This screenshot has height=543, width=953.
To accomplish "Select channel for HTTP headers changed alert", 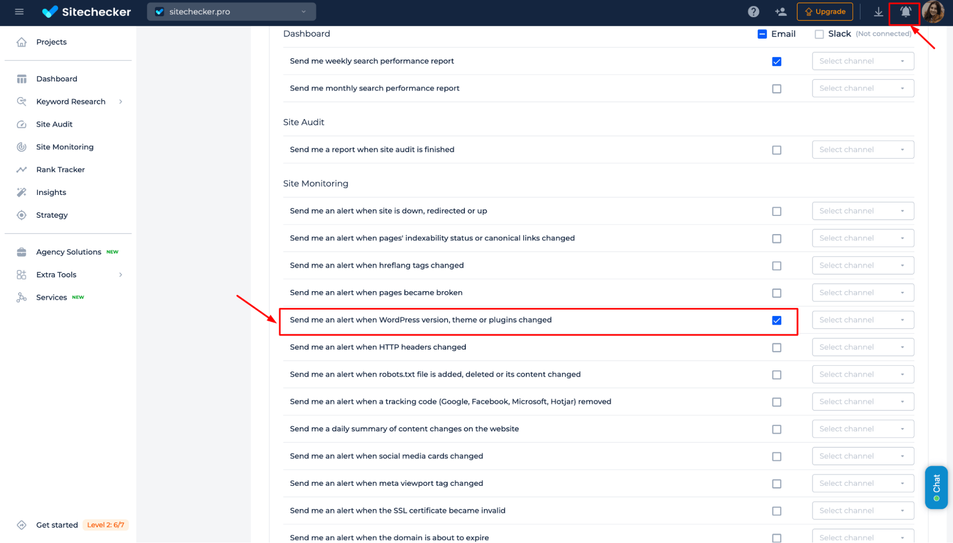I will [x=861, y=347].
